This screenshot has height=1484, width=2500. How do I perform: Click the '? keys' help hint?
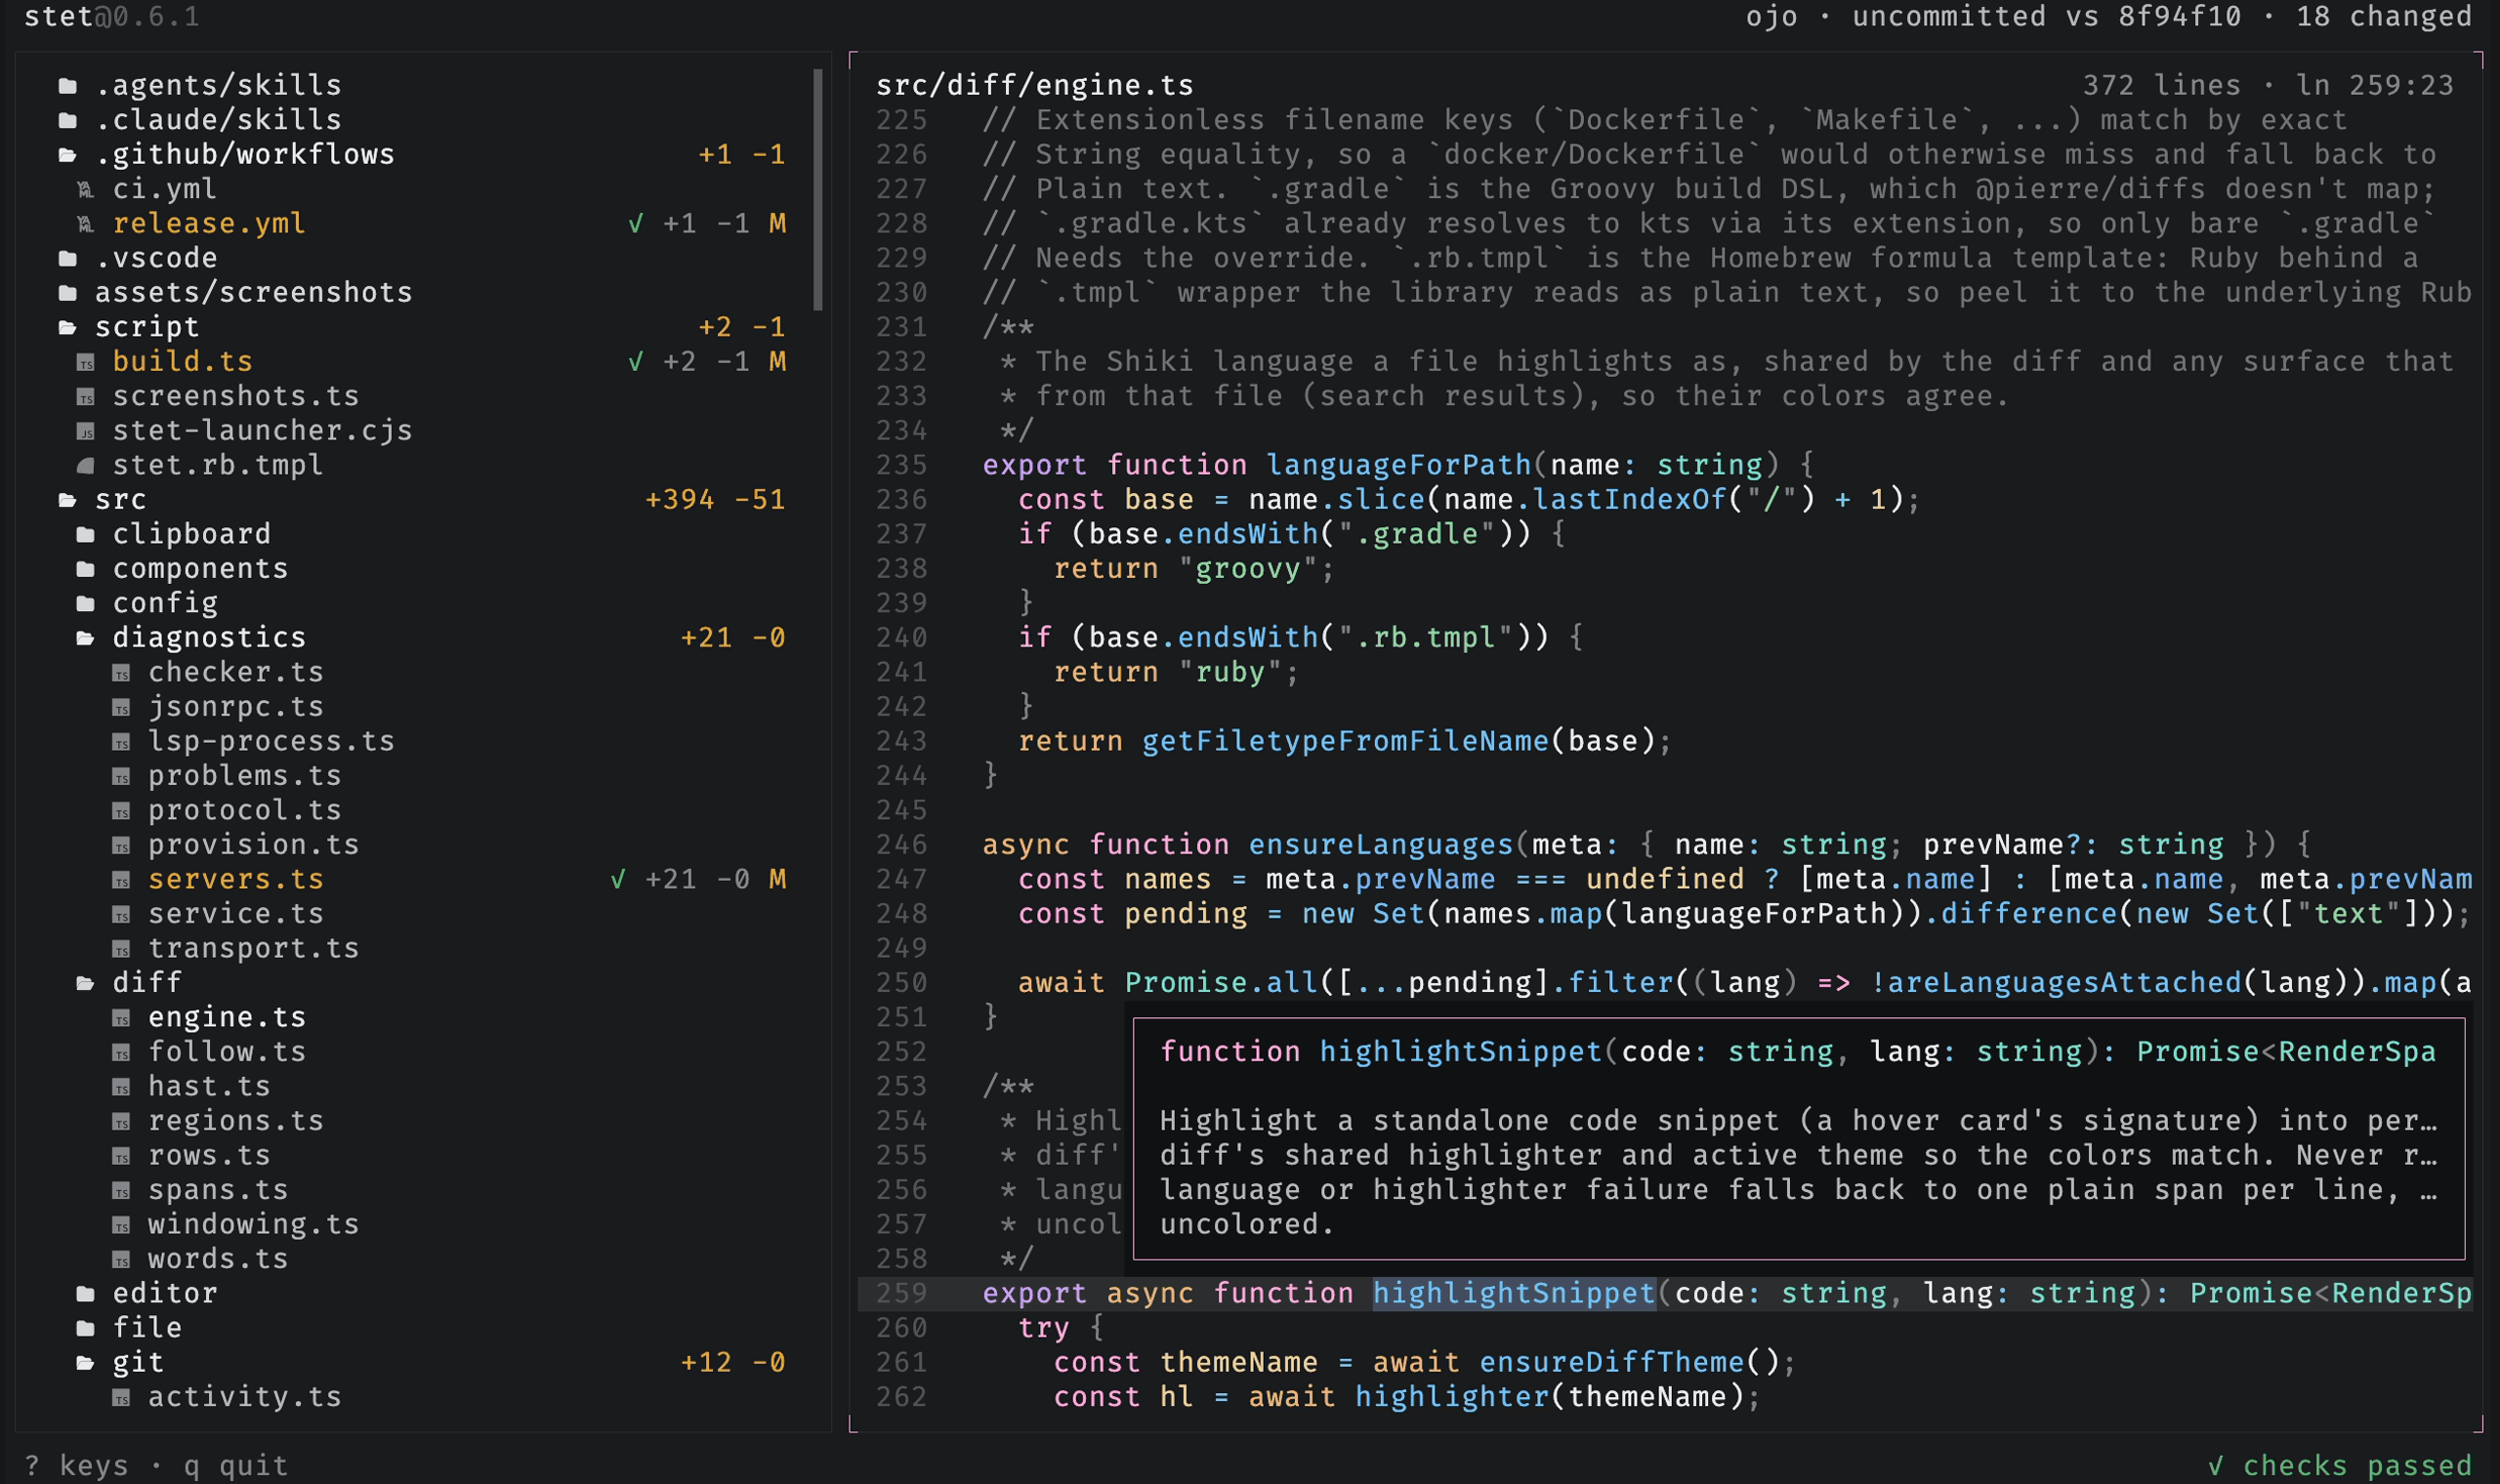[77, 1466]
